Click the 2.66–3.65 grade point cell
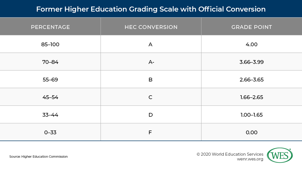This screenshot has width=302, height=171. pos(252,80)
